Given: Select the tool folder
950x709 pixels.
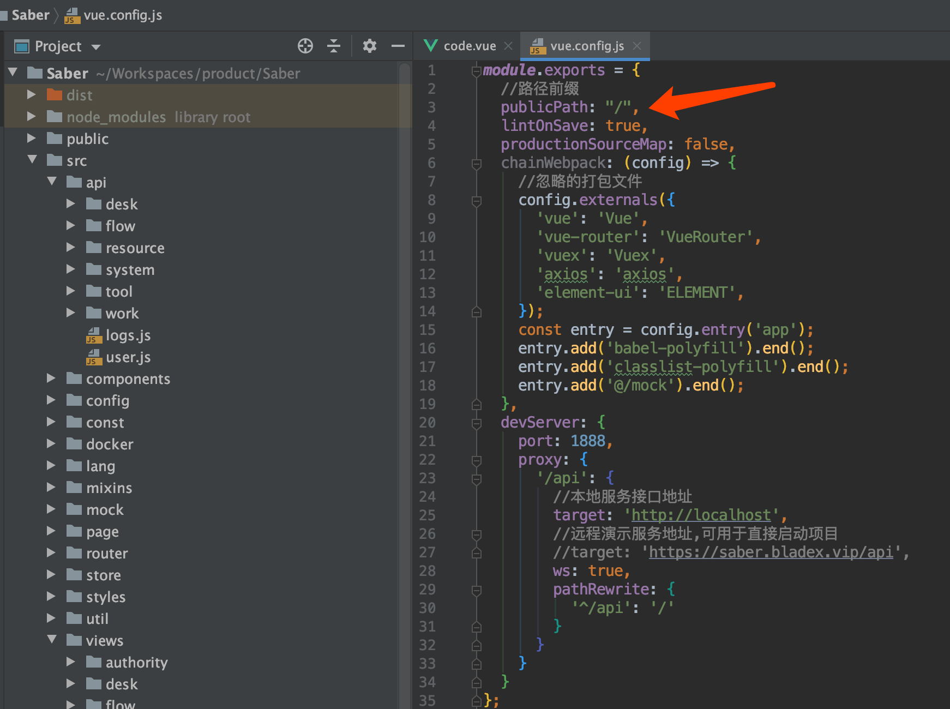Looking at the screenshot, I should 119,292.
